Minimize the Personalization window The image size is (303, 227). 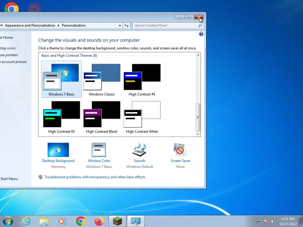point(179,17)
